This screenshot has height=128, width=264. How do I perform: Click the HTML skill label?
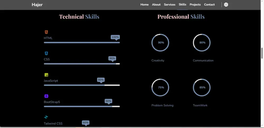[48, 38]
